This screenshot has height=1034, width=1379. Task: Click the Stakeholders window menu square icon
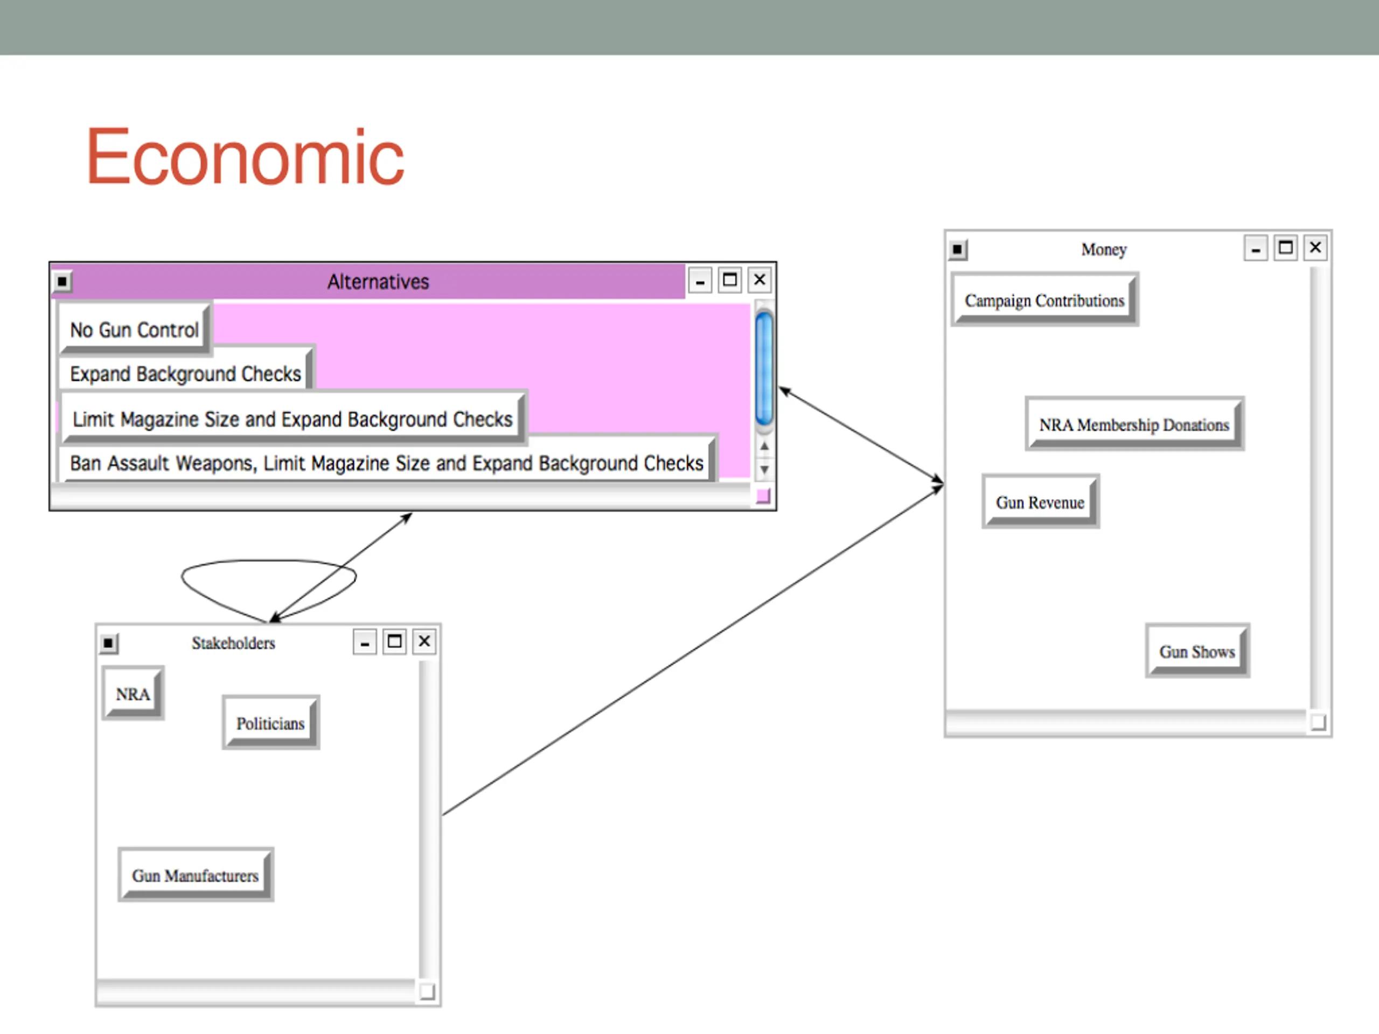(108, 642)
